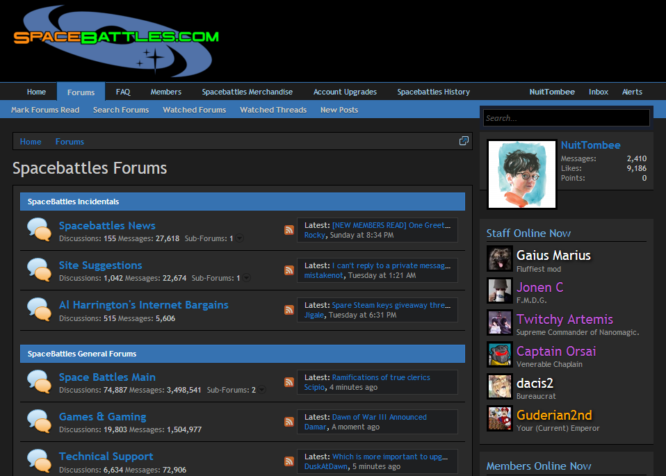Click Forums in the breadcrumb
The image size is (666, 476).
pyautogui.click(x=70, y=141)
